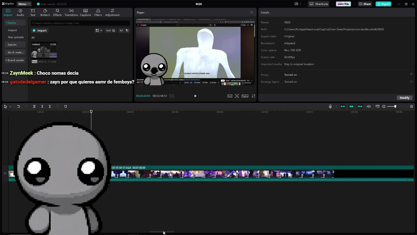The image size is (417, 235).
Task: Open the preview zoom scan icon
Action: pyautogui.click(x=237, y=96)
